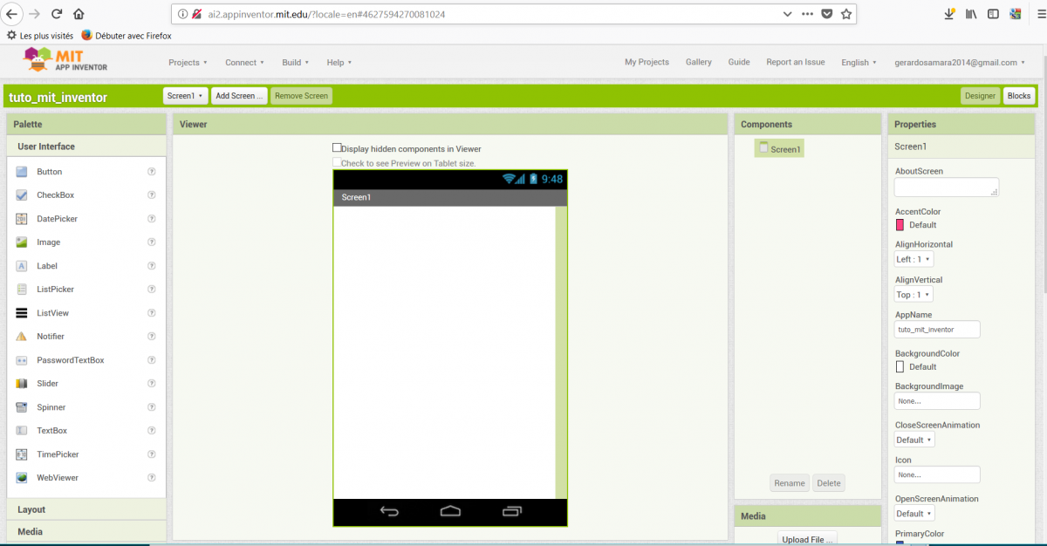Click the Button component icon in Palette
Viewport: 1047px width, 546px height.
tap(22, 172)
